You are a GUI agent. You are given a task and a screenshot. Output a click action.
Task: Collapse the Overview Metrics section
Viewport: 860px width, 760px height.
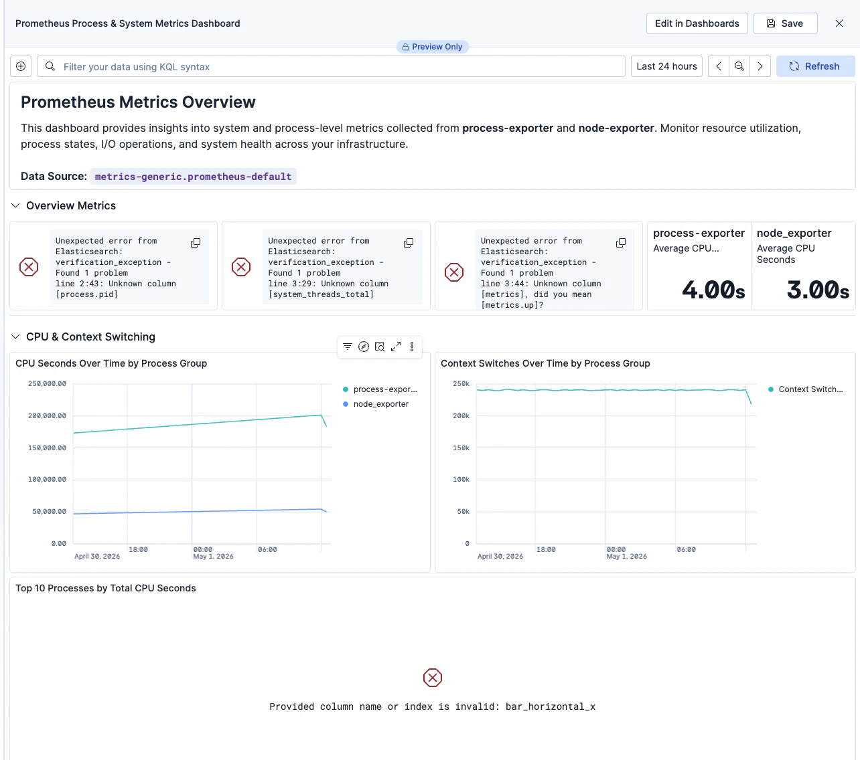15,205
